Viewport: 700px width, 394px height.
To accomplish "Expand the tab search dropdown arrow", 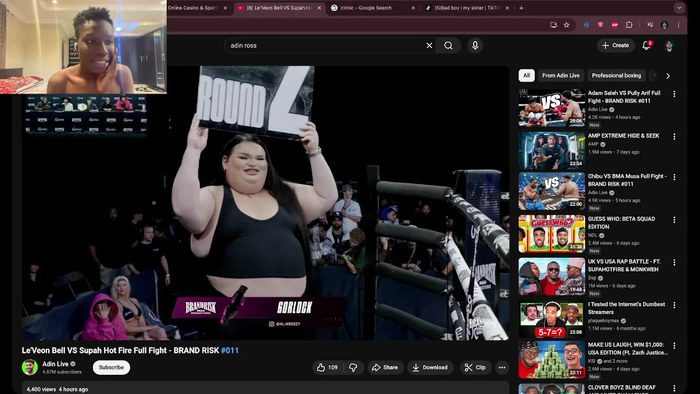I will click(x=679, y=8).
